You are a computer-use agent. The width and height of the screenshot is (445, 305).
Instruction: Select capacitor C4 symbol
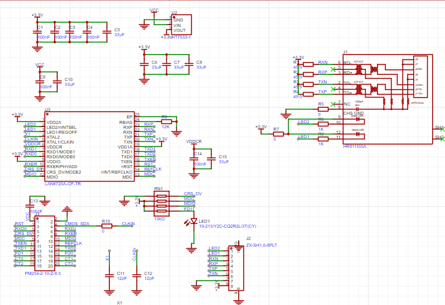[x=87, y=32]
